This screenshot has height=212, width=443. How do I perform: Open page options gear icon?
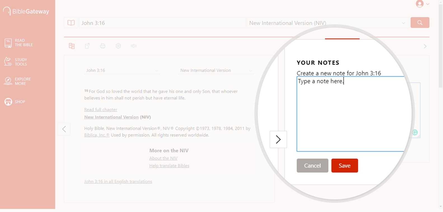point(118,46)
